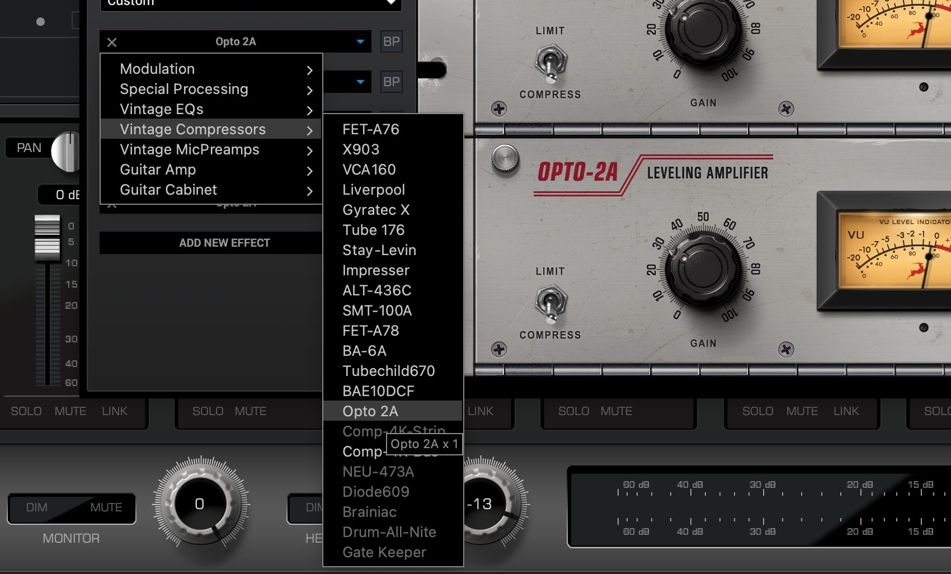951x574 pixels.
Task: Click the Opto-2A round power button
Action: pos(505,158)
